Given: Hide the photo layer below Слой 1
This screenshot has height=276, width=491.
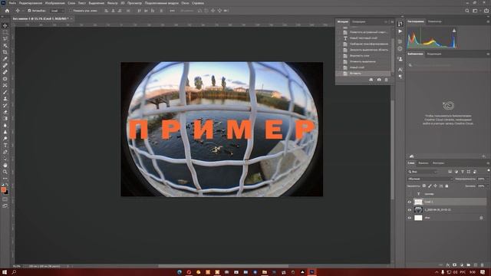Looking at the screenshot, I should coord(409,210).
